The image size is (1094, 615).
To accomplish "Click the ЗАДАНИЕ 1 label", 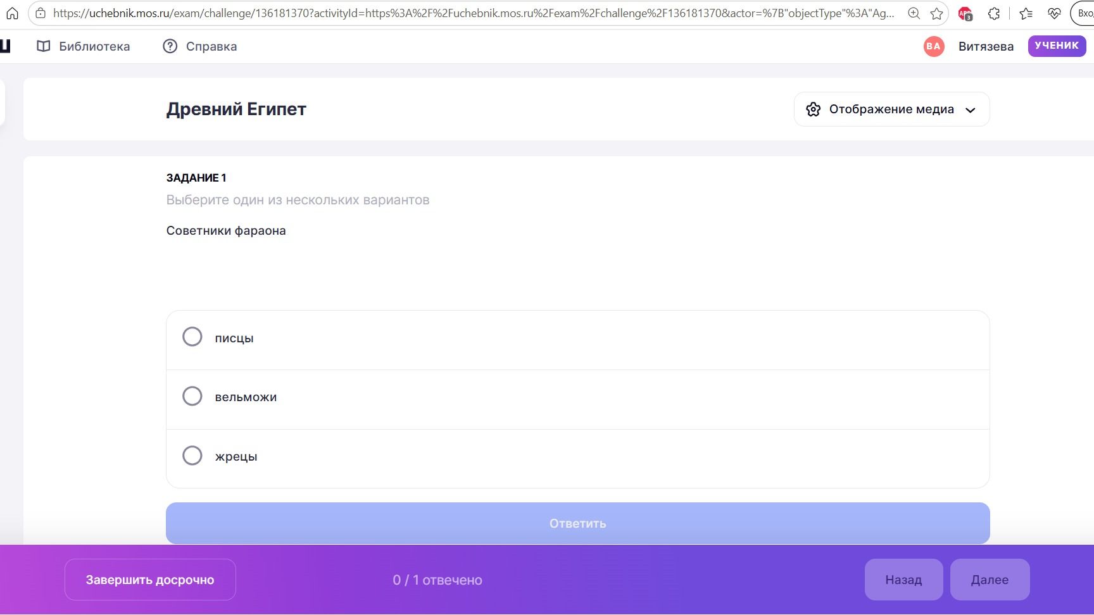I will point(196,178).
